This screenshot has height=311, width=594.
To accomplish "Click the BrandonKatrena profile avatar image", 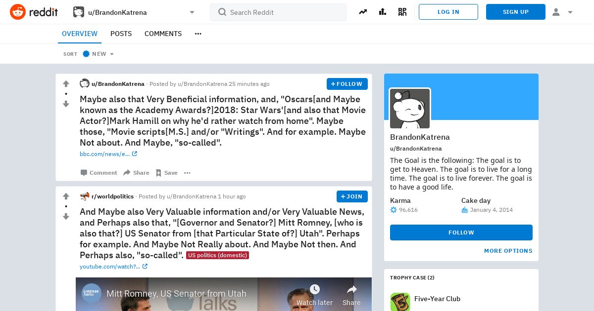I will 410,108.
